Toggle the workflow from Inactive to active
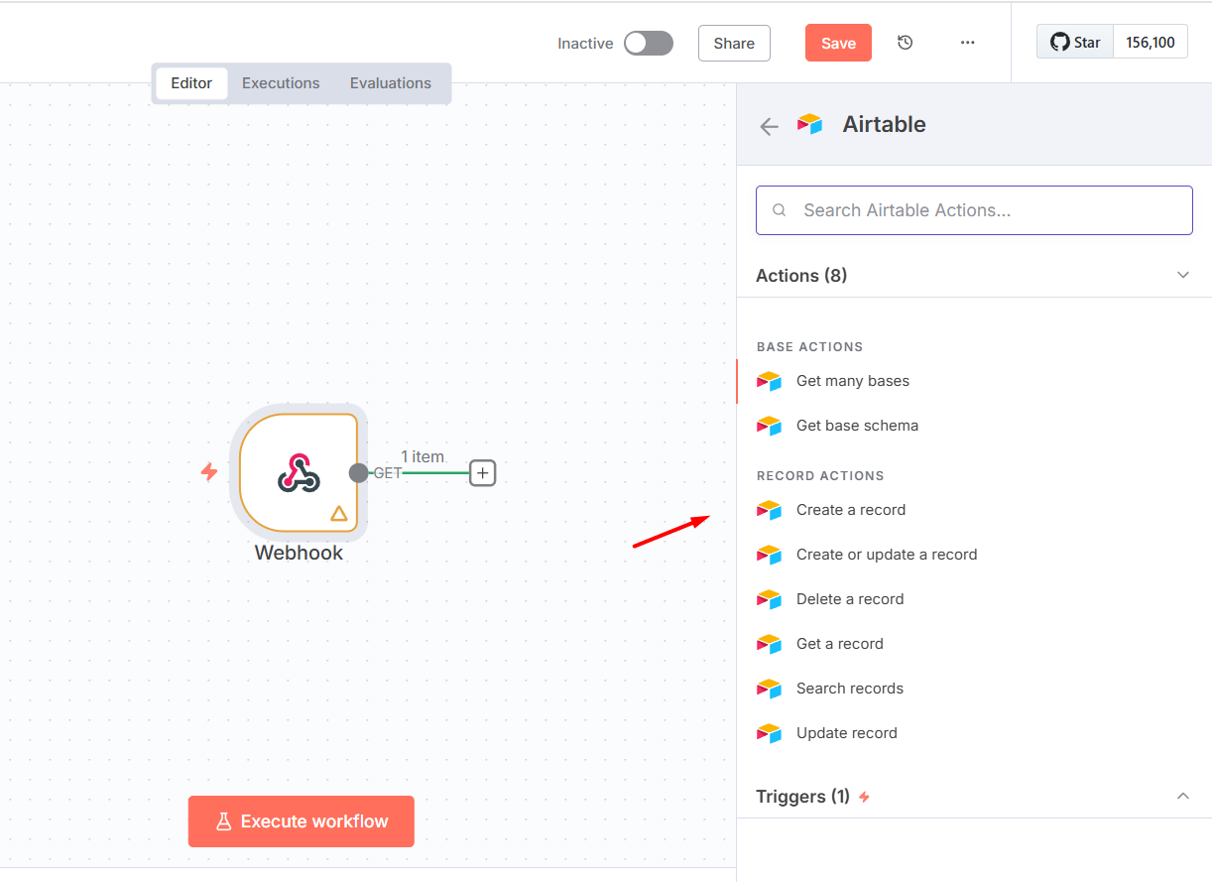This screenshot has width=1212, height=882. click(x=647, y=43)
